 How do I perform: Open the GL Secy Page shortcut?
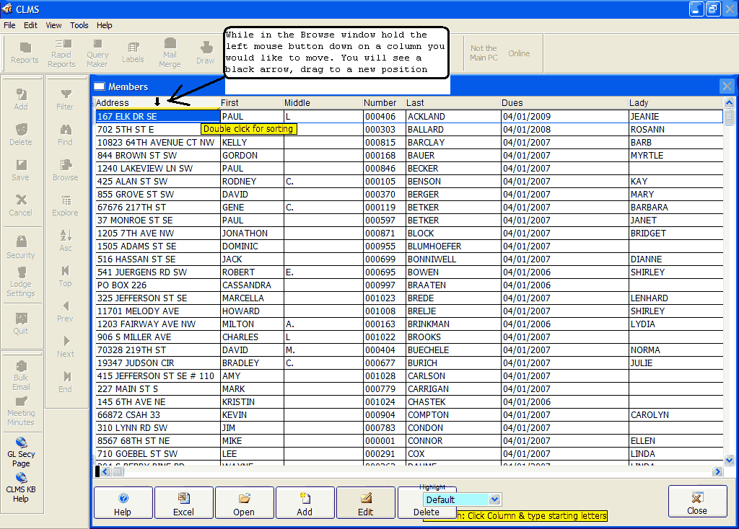click(x=21, y=451)
